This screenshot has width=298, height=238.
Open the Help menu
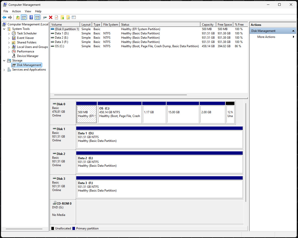(38, 11)
